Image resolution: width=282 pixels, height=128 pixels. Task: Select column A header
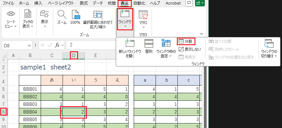(x=13, y=56)
